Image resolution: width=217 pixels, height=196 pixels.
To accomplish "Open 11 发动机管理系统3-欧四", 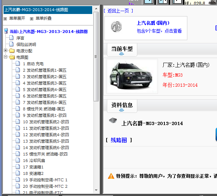I will 46,128.
